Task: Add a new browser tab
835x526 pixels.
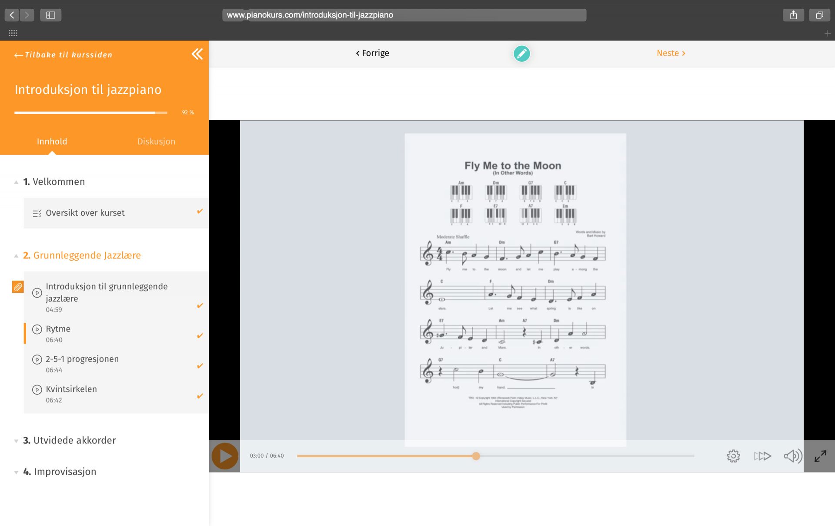Action: tap(827, 33)
